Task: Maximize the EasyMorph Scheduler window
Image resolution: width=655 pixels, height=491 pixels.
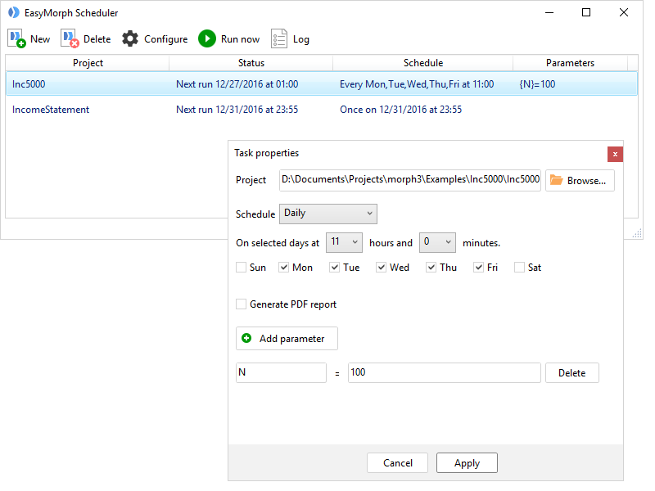Action: click(586, 12)
